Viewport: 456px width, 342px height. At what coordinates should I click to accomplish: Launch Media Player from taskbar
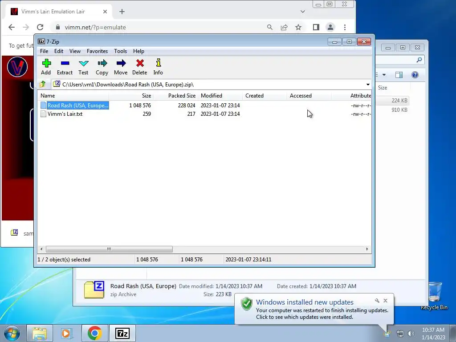[x=67, y=333]
